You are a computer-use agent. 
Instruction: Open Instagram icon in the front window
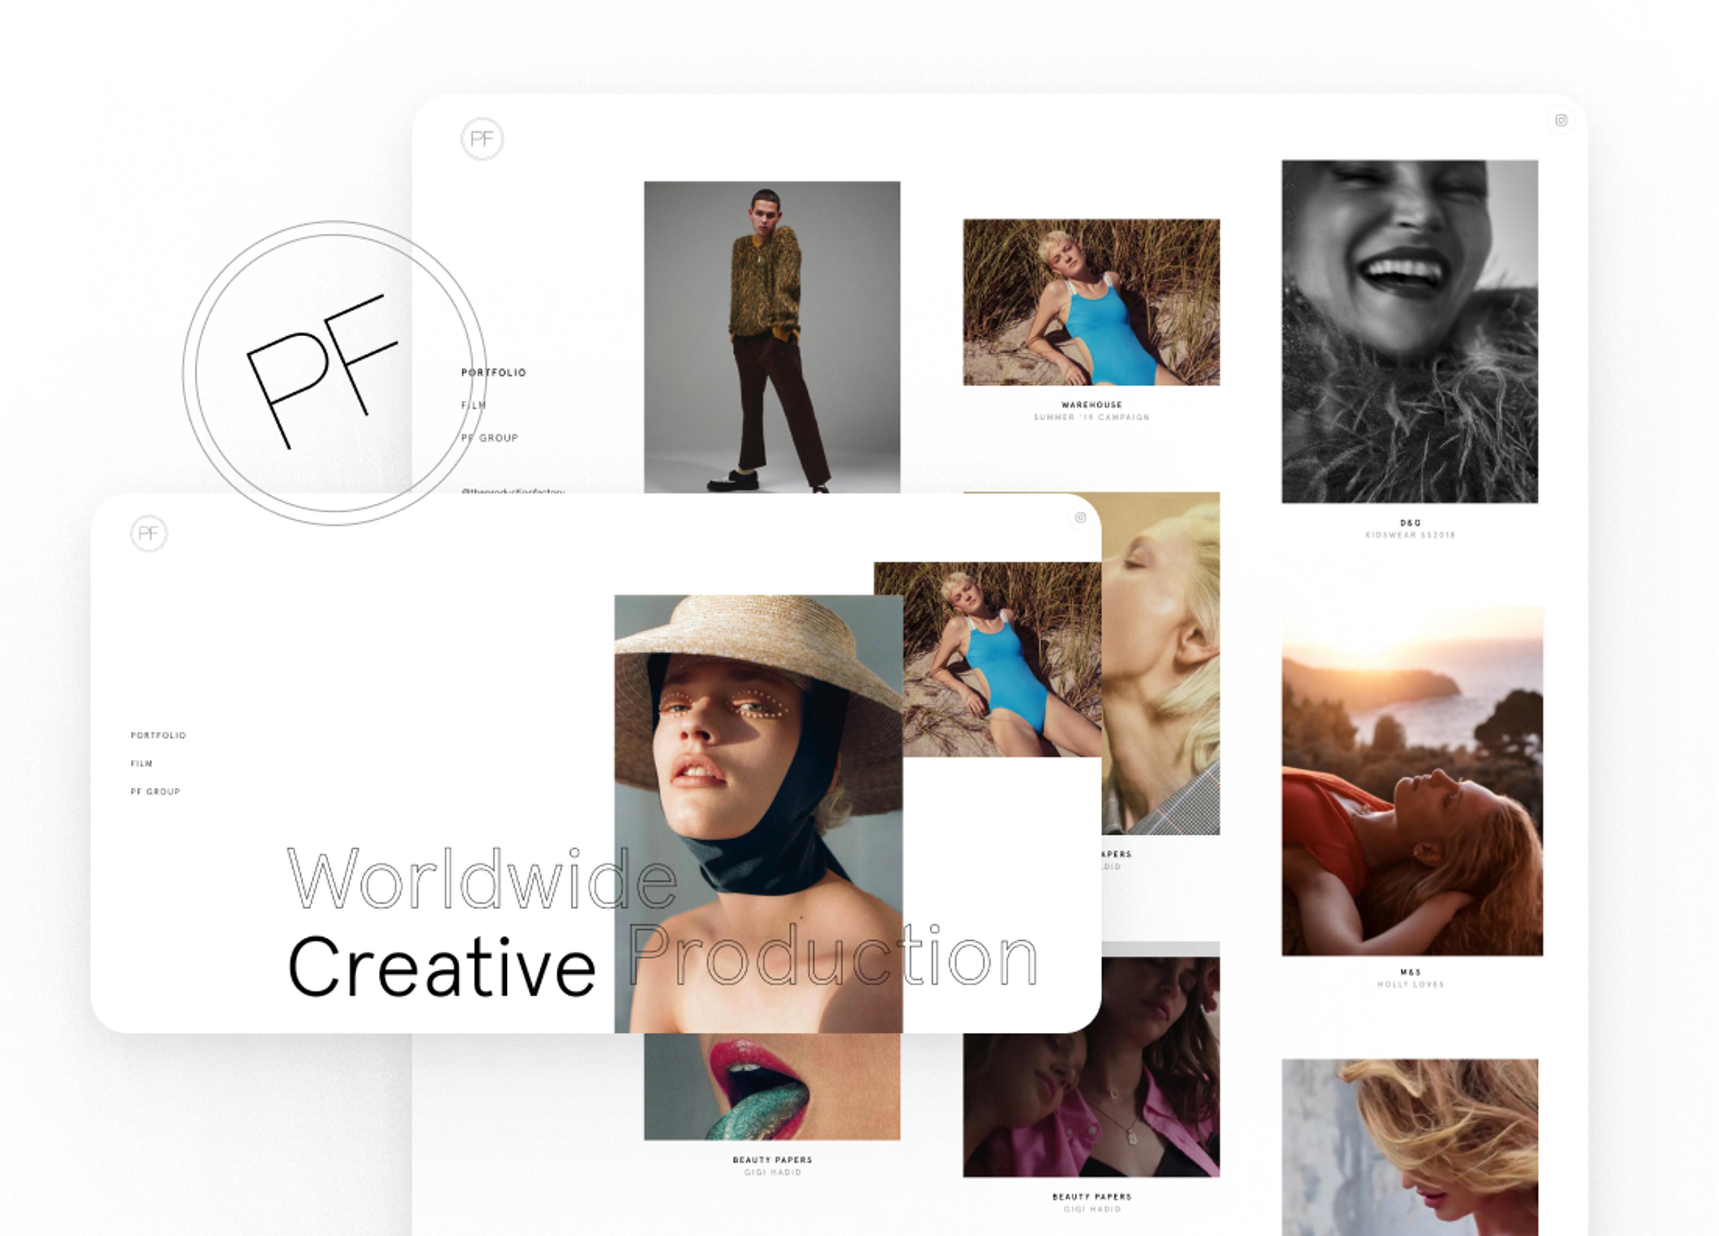(1081, 517)
